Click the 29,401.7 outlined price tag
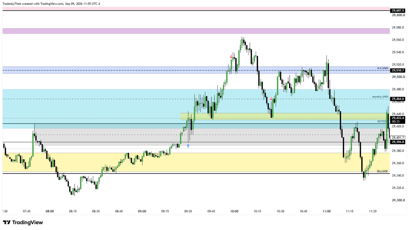The width and height of the screenshot is (409, 230). tap(398, 137)
